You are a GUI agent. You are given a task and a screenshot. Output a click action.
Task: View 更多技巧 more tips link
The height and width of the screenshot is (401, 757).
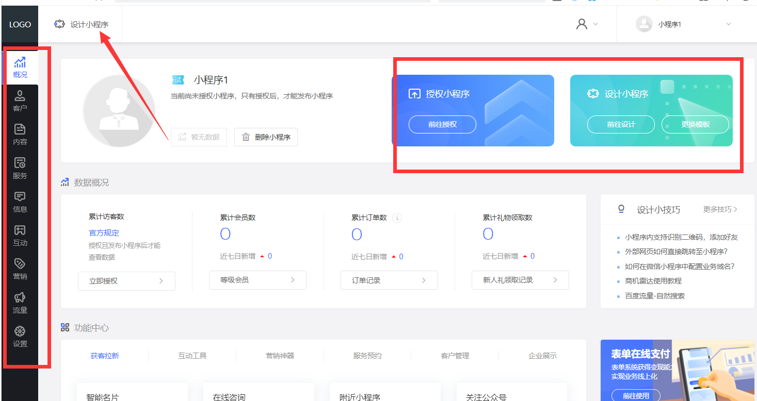[x=717, y=210]
